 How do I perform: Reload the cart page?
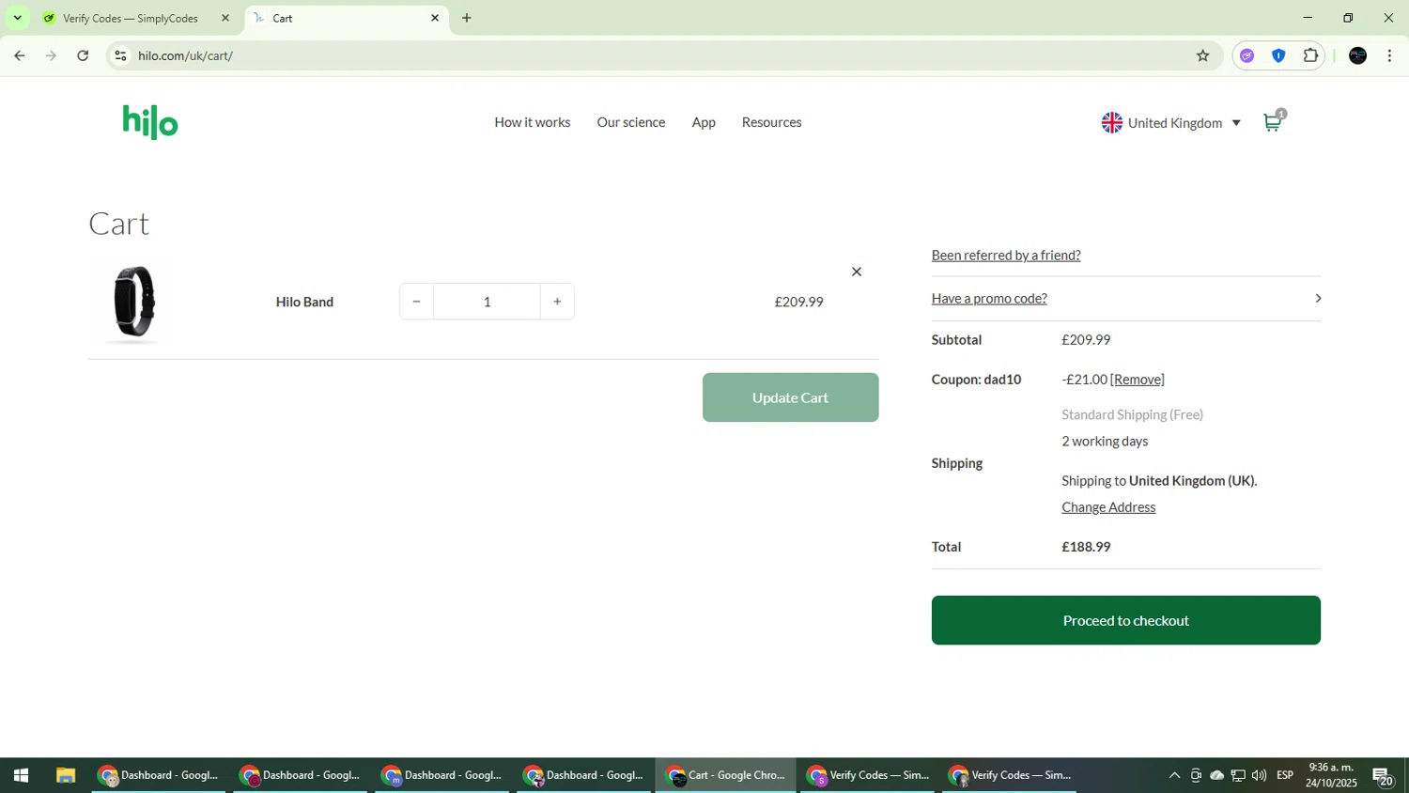[x=83, y=55]
